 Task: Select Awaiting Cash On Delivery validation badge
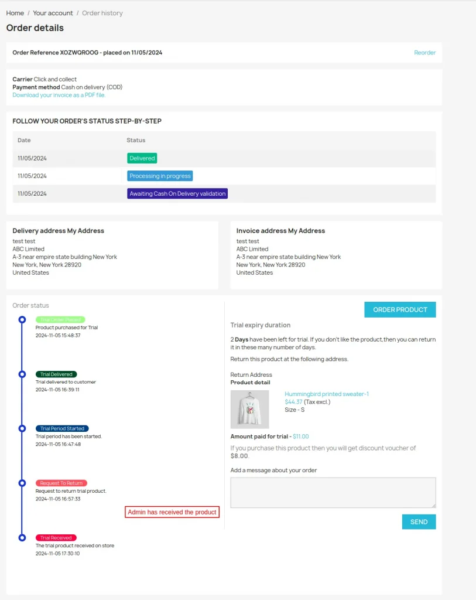point(177,193)
